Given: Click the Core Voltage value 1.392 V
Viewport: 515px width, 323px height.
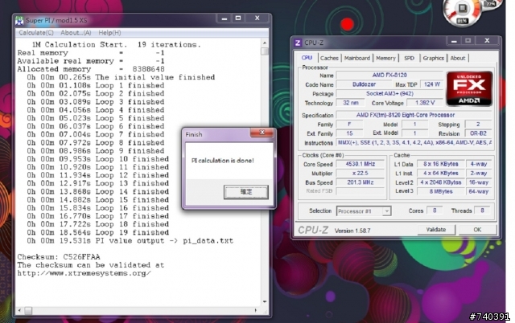Looking at the screenshot, I should pos(425,103).
